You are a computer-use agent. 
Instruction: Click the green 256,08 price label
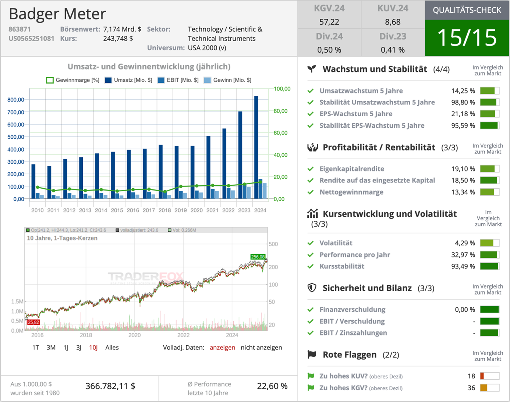(258, 257)
